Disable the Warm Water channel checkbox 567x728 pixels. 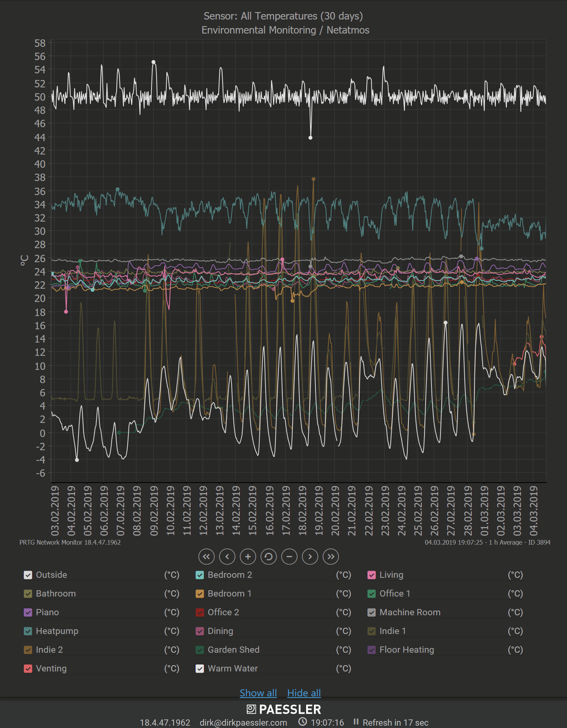click(x=200, y=668)
